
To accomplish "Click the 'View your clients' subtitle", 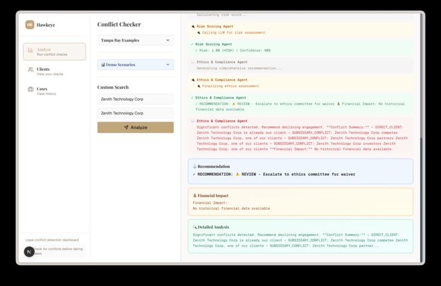I will click(x=50, y=74).
